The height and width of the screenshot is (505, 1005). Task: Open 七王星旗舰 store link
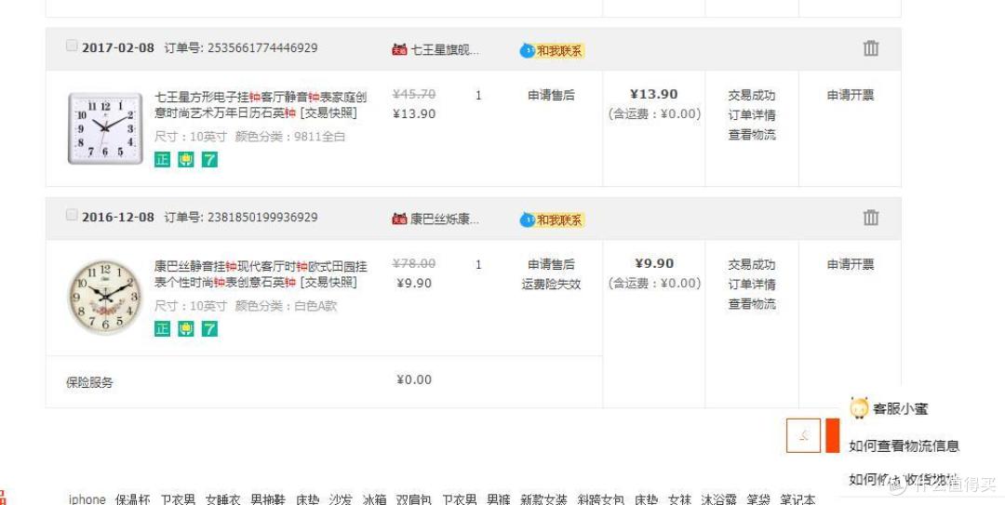444,49
